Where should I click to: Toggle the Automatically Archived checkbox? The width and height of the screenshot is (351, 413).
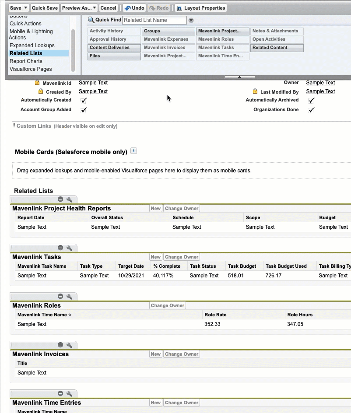(311, 100)
